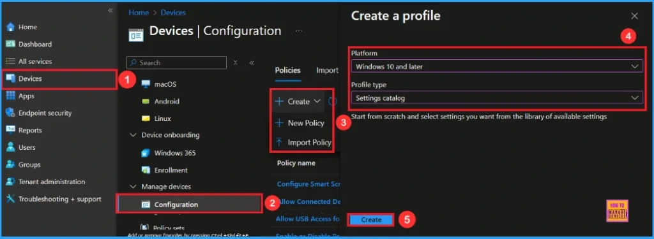
Task: Switch to the Policies tab
Action: (x=288, y=70)
